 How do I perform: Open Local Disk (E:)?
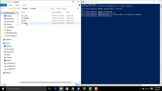click(11, 66)
